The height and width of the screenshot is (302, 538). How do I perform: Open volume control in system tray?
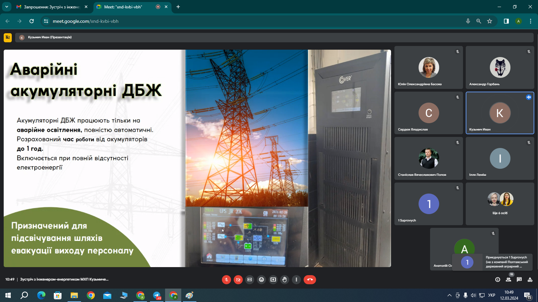pyautogui.click(x=473, y=295)
